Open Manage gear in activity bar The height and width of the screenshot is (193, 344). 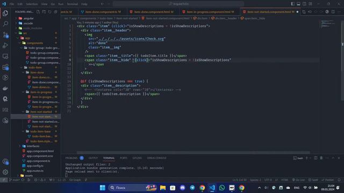coord(5,172)
